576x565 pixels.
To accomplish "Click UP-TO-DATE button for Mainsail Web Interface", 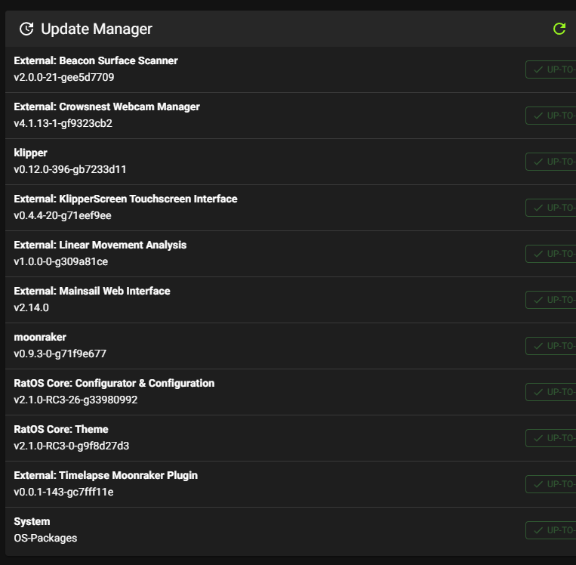I will tap(550, 300).
